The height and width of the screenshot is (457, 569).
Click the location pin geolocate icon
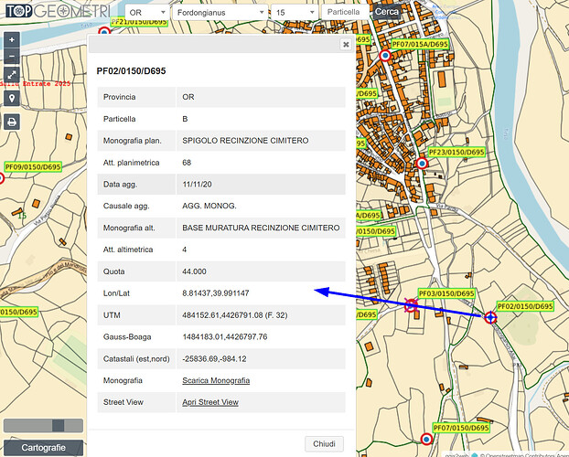(12, 98)
